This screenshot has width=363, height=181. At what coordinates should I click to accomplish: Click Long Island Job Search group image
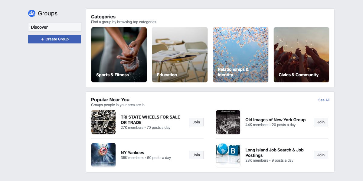(228, 155)
